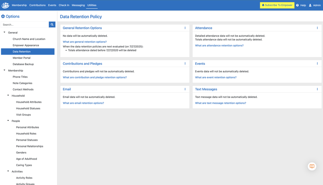Image resolution: width=323 pixels, height=185 pixels.
Task: Open Events card three-dot menu
Action: [x=317, y=64]
